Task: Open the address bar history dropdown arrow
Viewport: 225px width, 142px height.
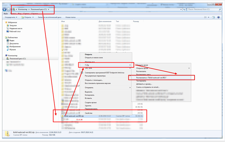Action: (x=181, y=9)
